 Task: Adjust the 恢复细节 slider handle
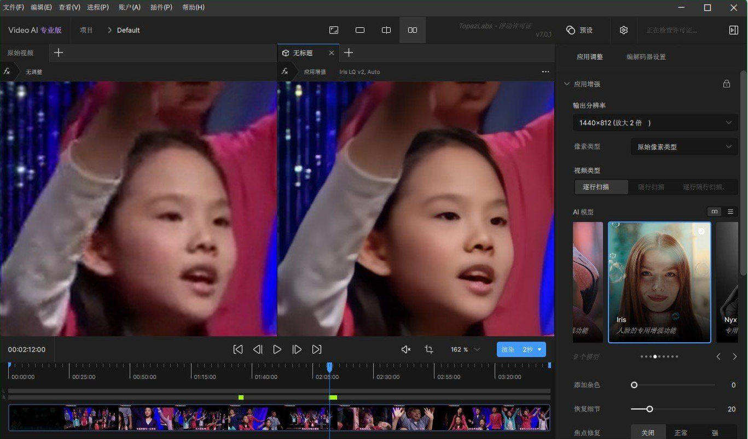pos(650,409)
